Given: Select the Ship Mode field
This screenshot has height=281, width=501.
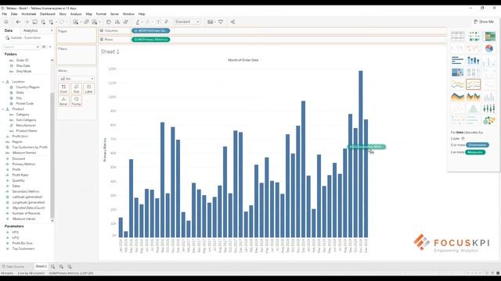Looking at the screenshot, I should click(x=23, y=71).
